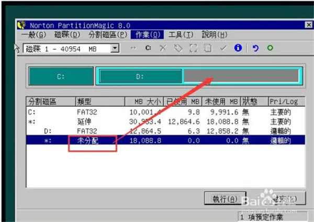Click the 10,001.4 size value
The height and width of the screenshot is (222, 314).
(145, 112)
